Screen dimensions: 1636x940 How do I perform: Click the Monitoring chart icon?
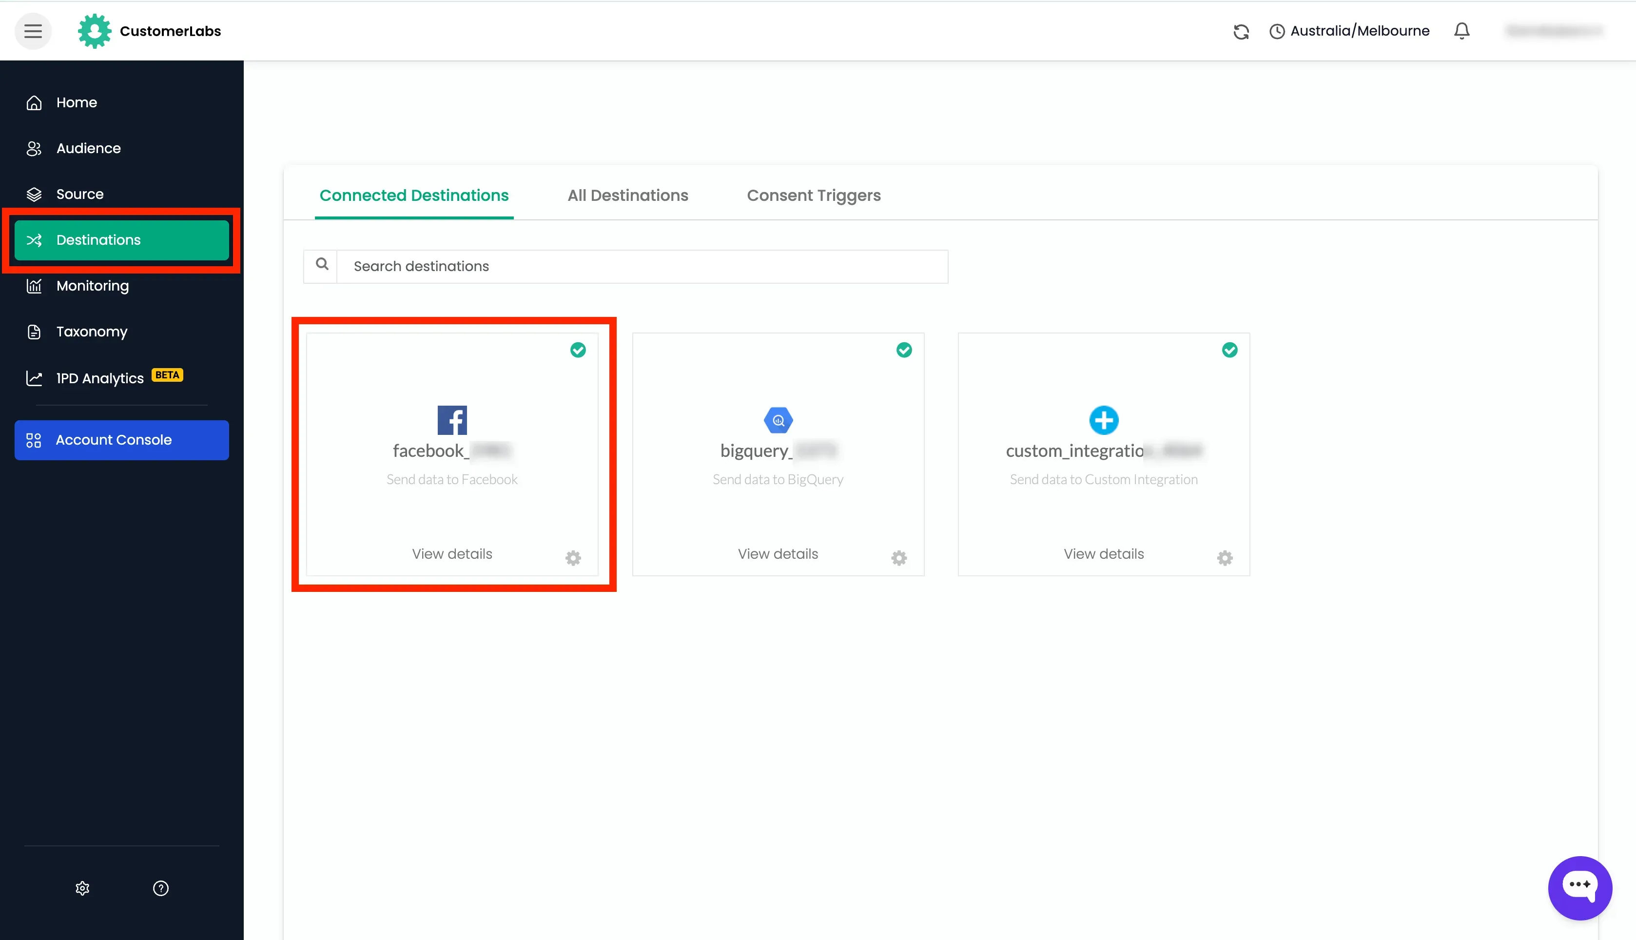(34, 286)
